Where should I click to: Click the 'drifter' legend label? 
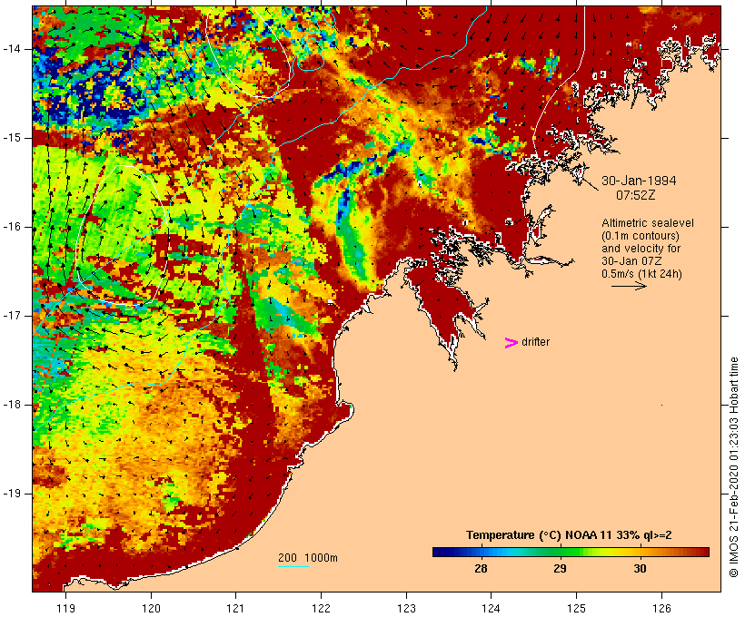point(535,342)
